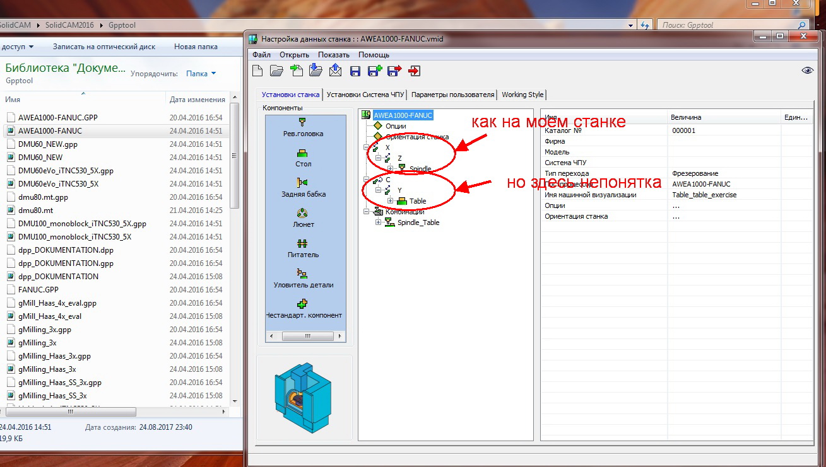Click the machine preview thumbnail
This screenshot has height=467, width=826.
coord(304,398)
